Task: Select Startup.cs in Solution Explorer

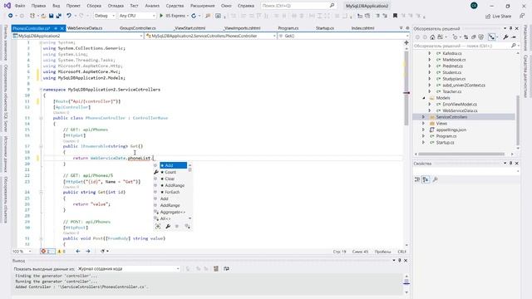Action: click(445, 142)
